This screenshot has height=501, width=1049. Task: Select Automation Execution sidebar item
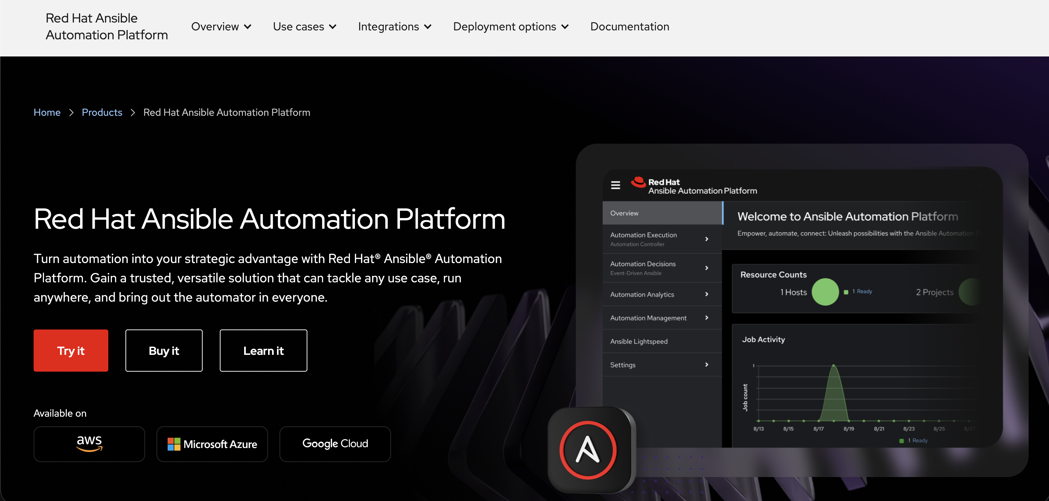663,239
